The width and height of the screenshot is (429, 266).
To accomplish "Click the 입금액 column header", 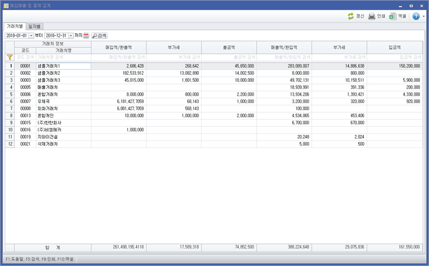I will 395,47.
